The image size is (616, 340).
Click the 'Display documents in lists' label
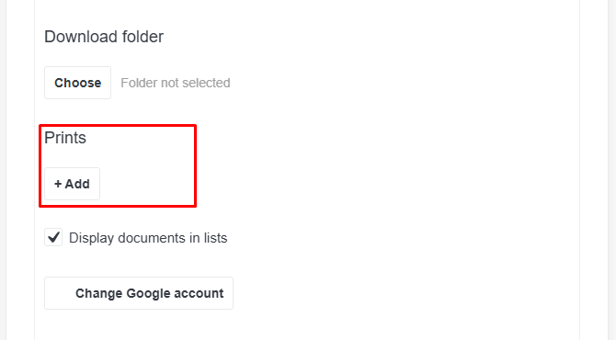[148, 238]
